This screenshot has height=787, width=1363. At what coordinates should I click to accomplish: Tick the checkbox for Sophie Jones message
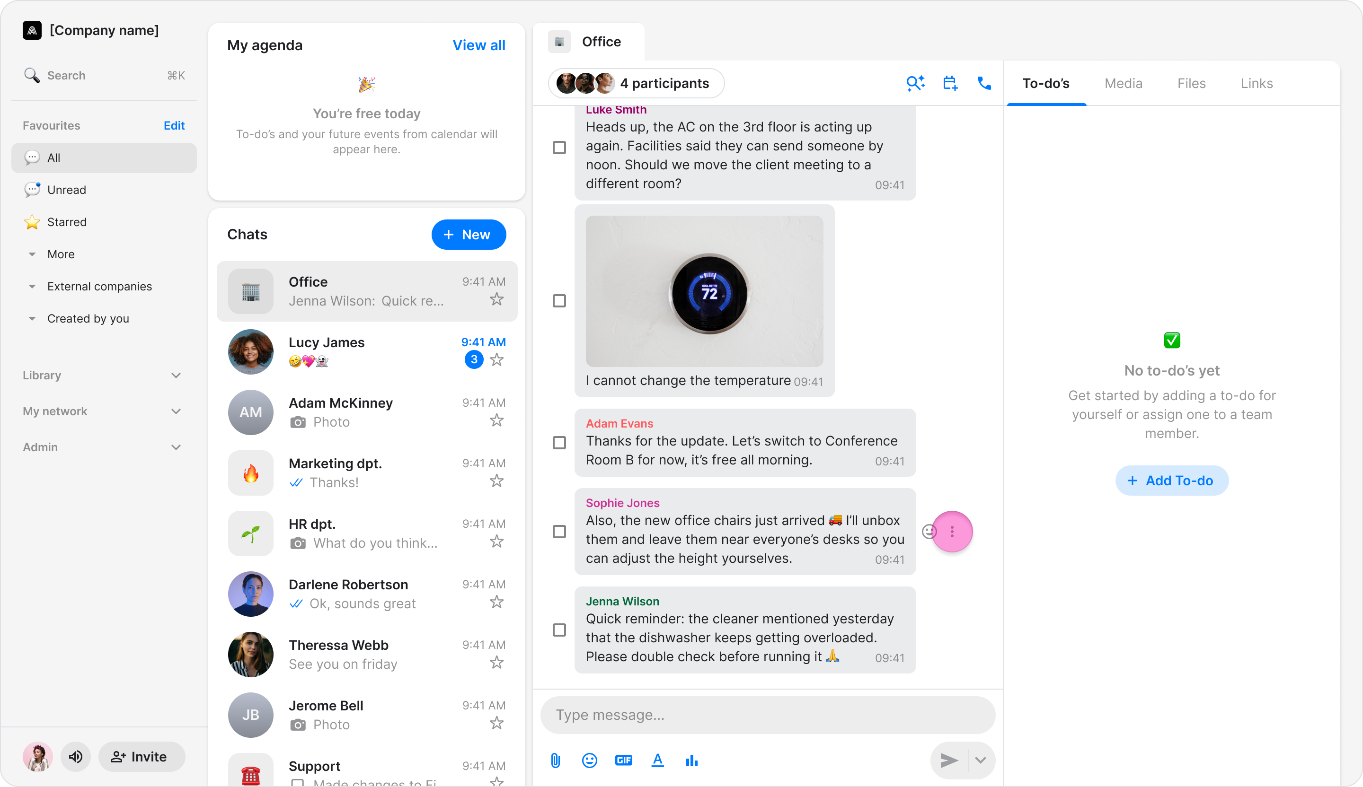[x=559, y=532]
